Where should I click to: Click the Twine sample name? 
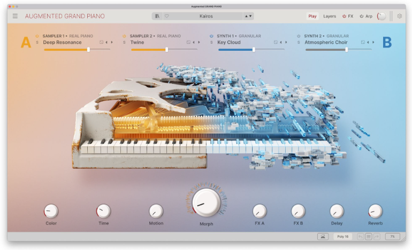pyautogui.click(x=137, y=42)
